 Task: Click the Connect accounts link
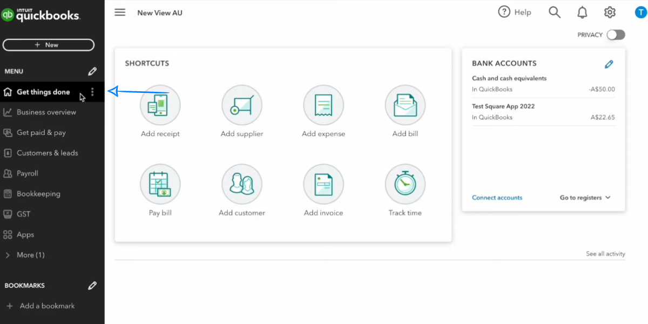point(497,198)
